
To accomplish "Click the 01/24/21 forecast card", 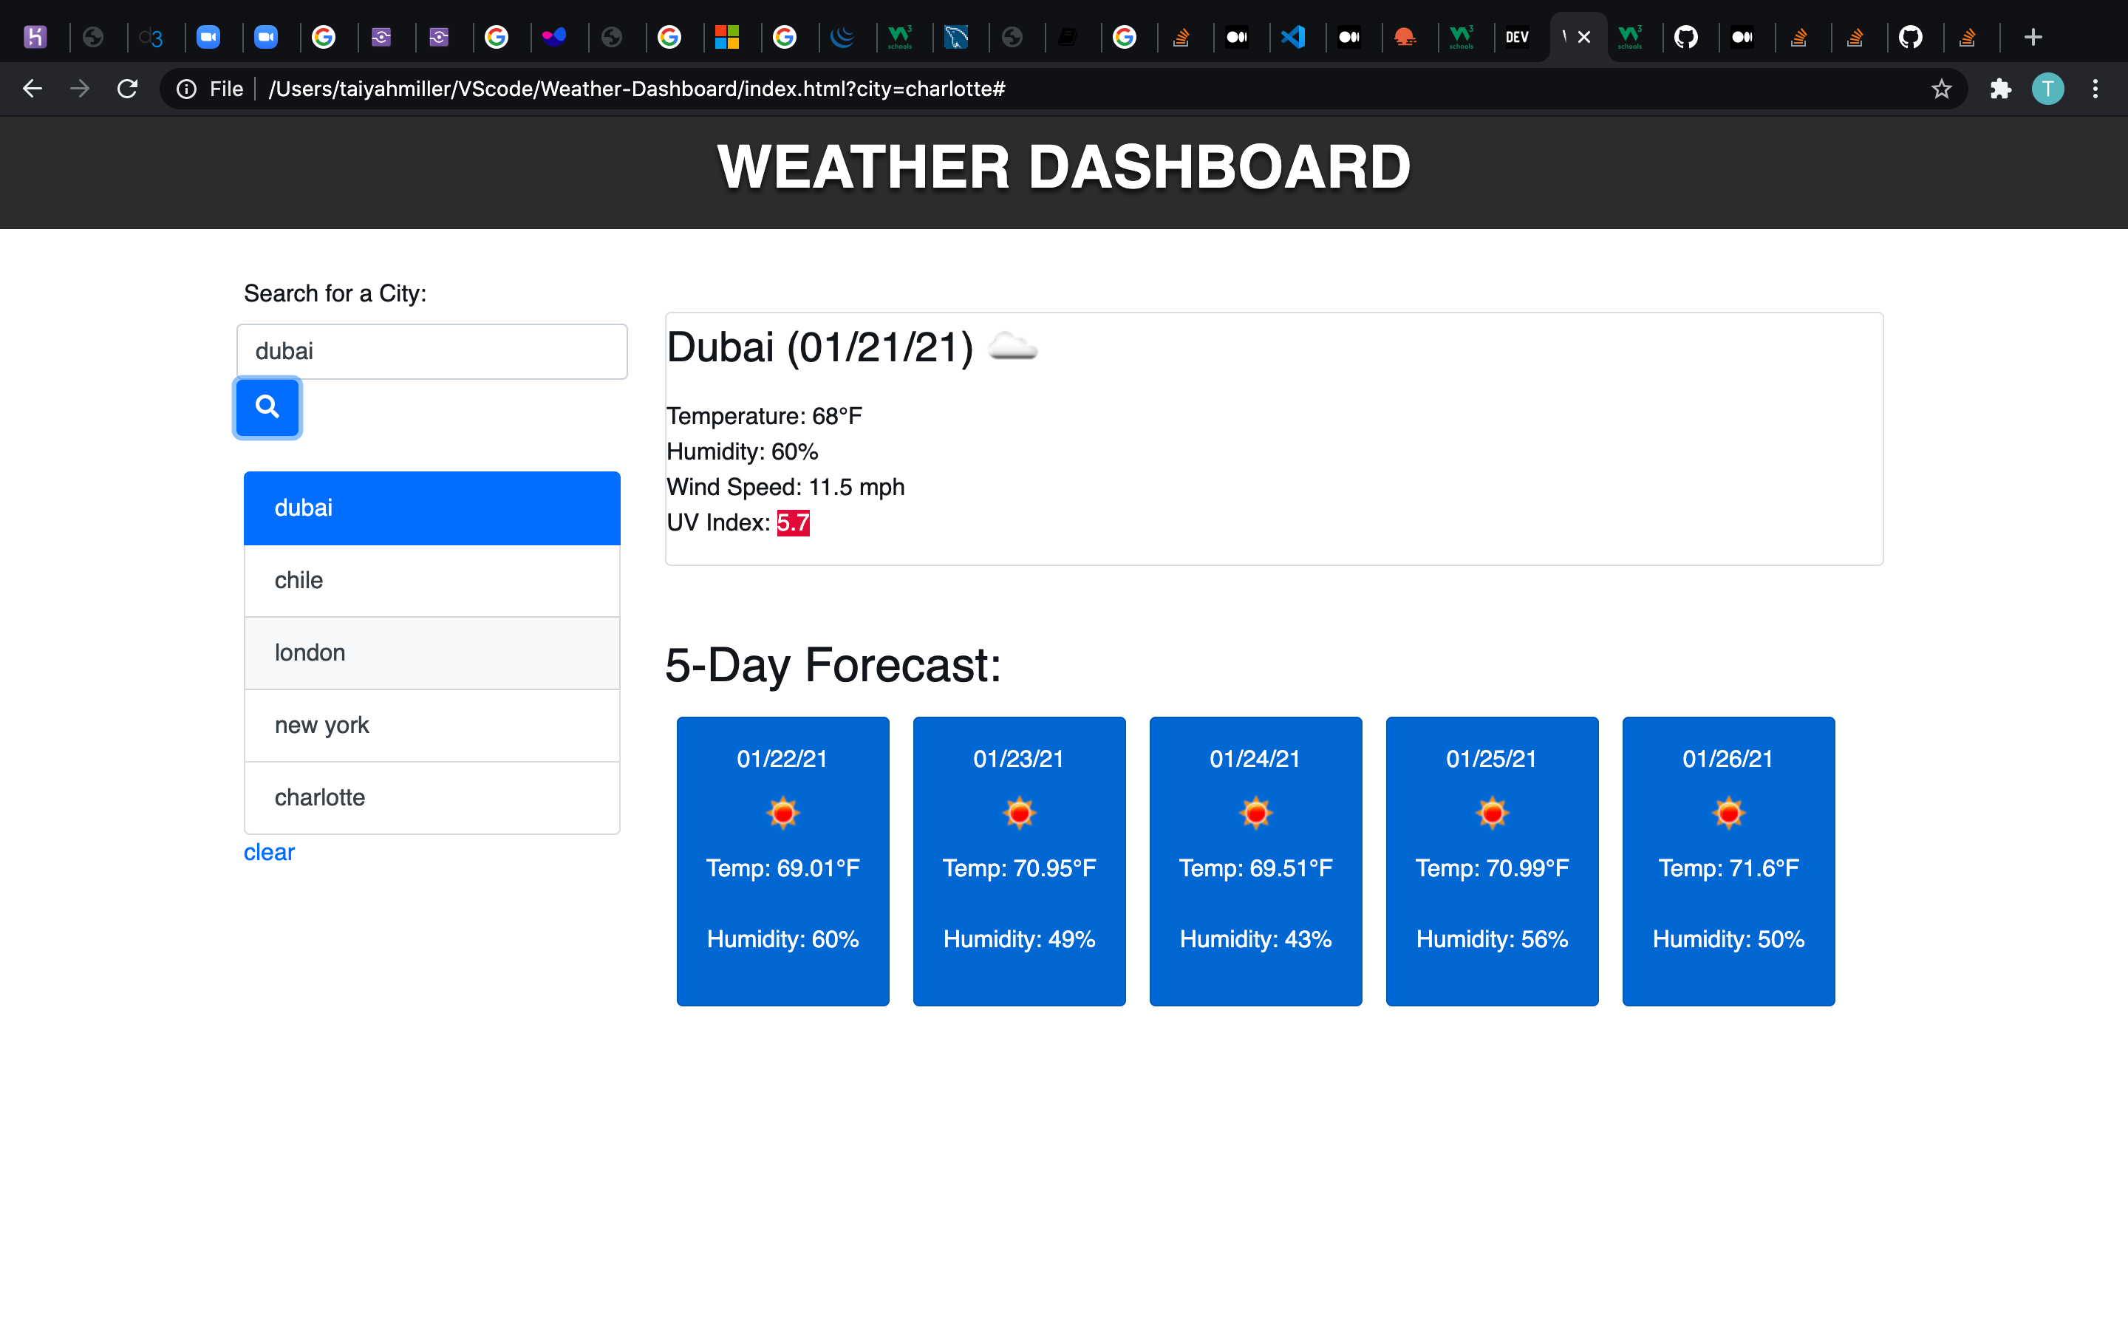I will tap(1255, 860).
